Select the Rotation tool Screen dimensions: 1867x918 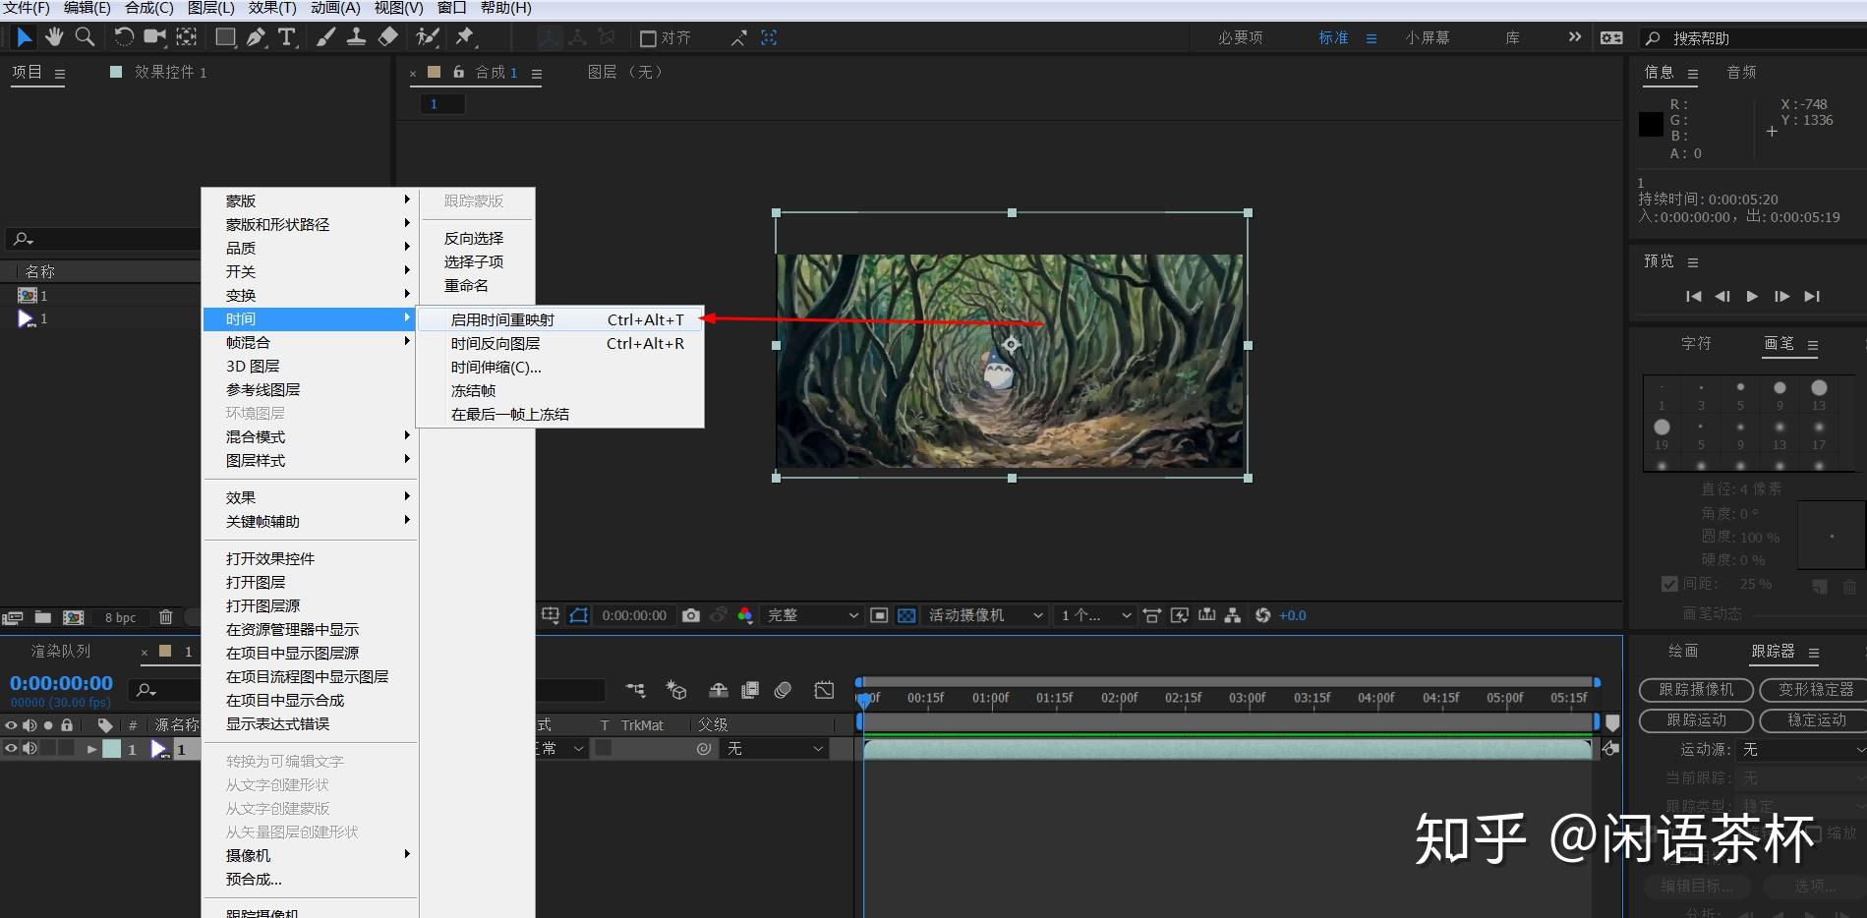[123, 37]
